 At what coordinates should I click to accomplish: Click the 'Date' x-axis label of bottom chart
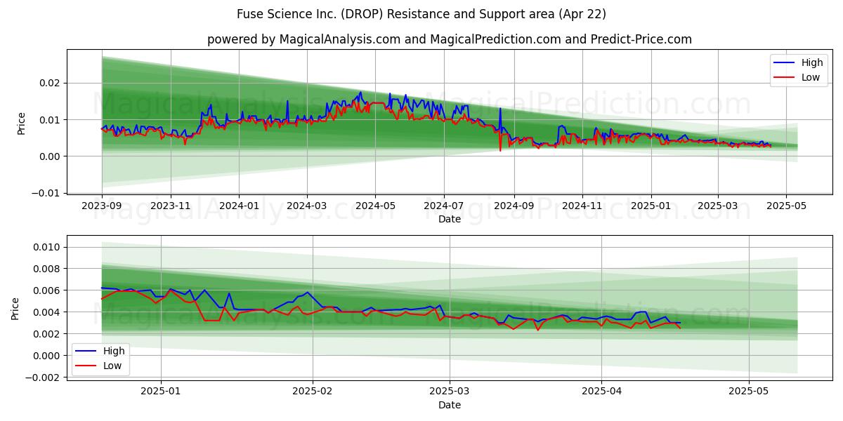pyautogui.click(x=450, y=405)
